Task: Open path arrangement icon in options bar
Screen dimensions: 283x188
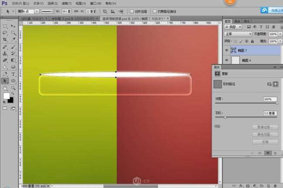Action: pos(121,12)
